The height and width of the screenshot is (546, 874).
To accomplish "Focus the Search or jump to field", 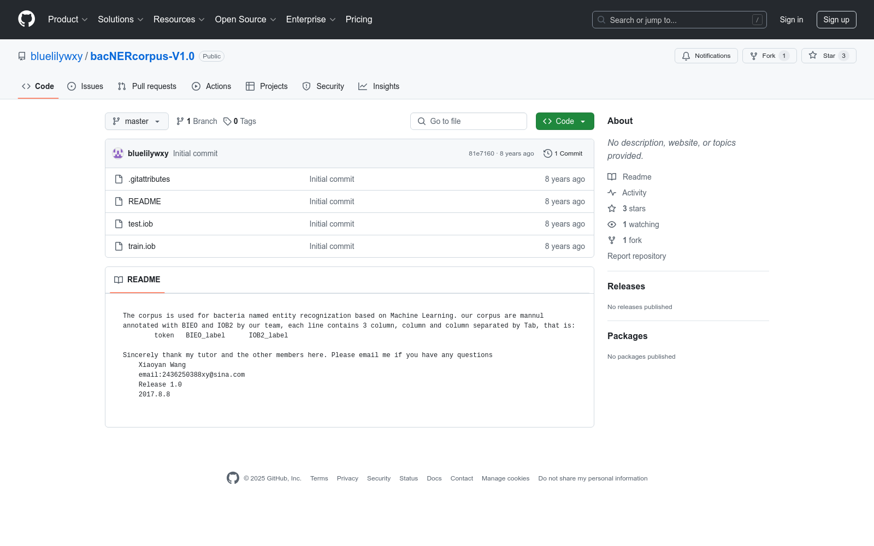I will [680, 20].
